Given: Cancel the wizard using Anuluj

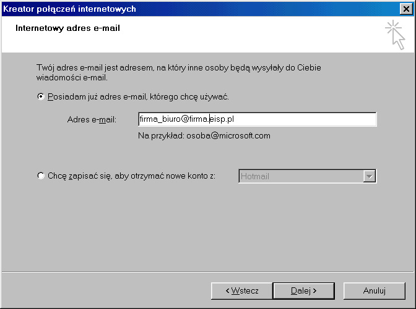Looking at the screenshot, I should [375, 290].
